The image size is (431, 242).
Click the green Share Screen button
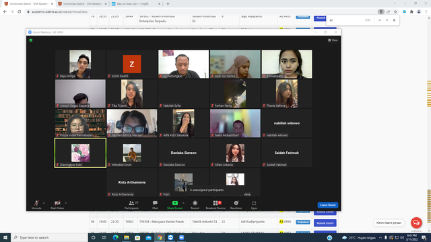coord(175,204)
